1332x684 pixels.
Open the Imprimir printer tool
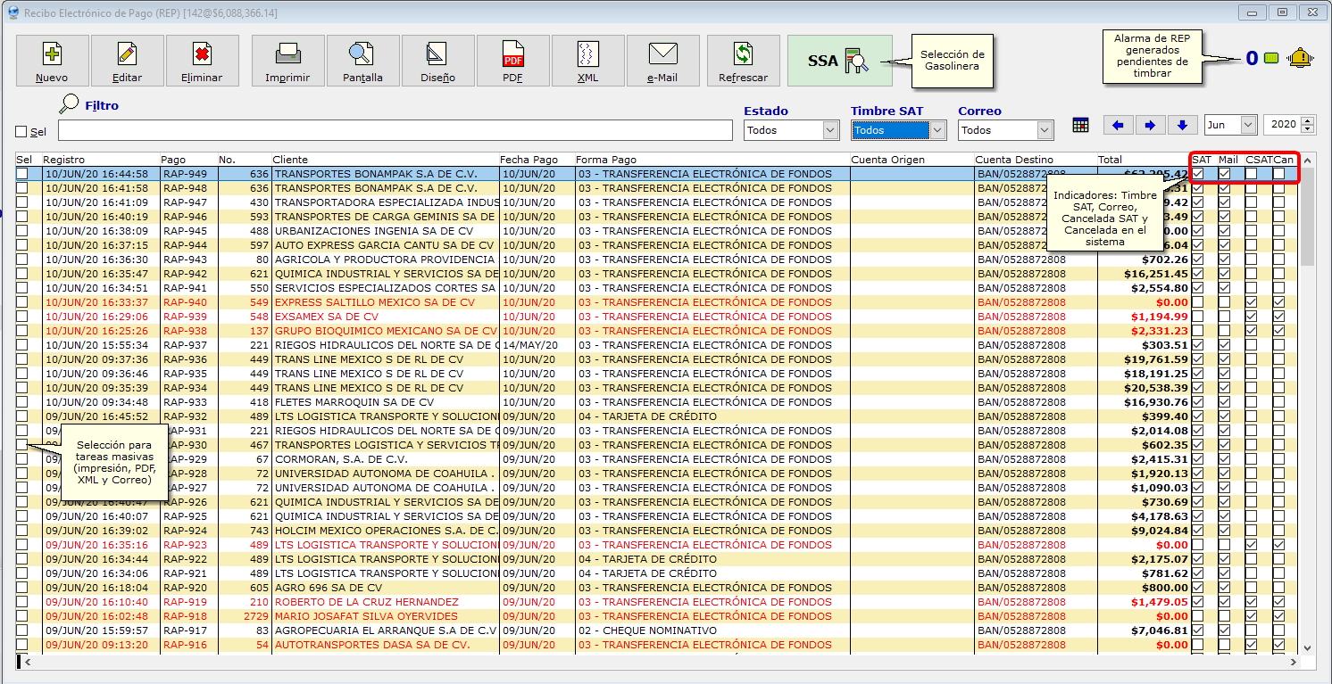tap(287, 55)
